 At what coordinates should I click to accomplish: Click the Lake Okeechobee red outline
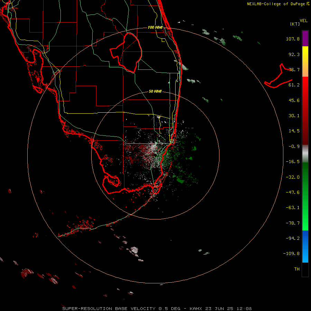(126, 53)
